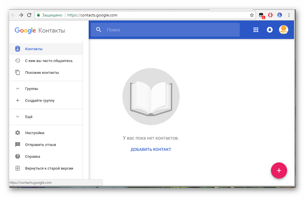The width and height of the screenshot is (305, 197).
Task: Click the red Opera extension icon
Action: coord(270,15)
